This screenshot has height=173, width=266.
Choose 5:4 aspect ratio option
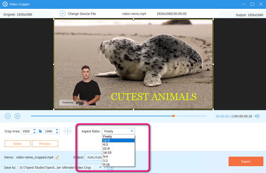(x=118, y=157)
